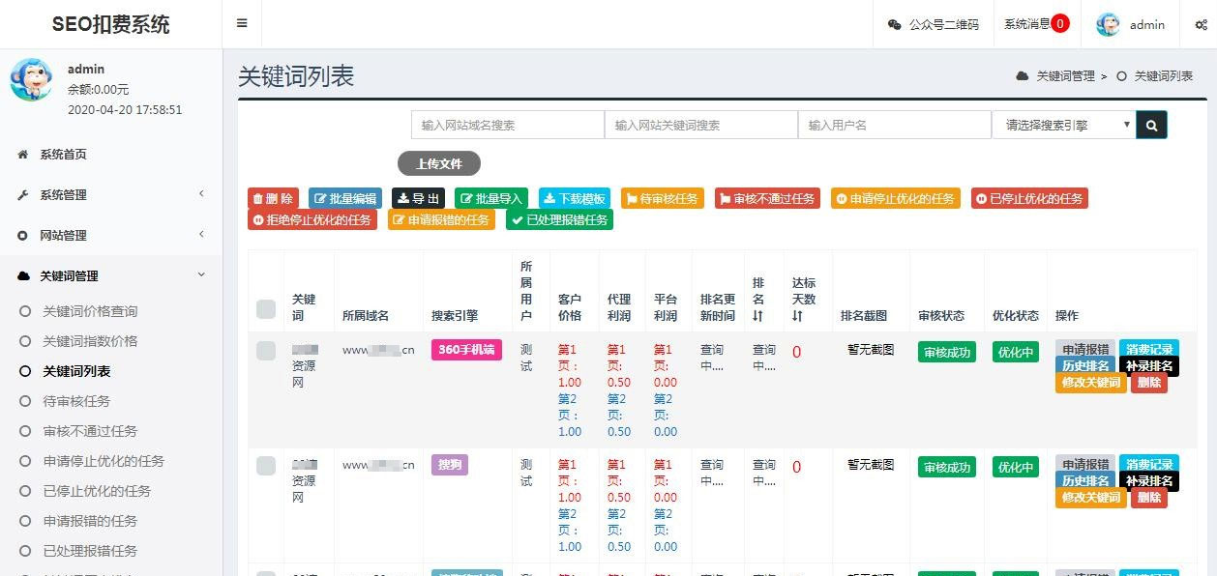The width and height of the screenshot is (1217, 576).
Task: Check the second keyword row's checkbox
Action: [x=265, y=465]
